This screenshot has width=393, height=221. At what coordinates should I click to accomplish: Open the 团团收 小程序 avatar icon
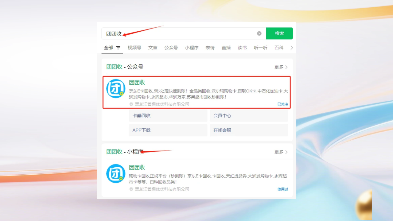(x=116, y=173)
